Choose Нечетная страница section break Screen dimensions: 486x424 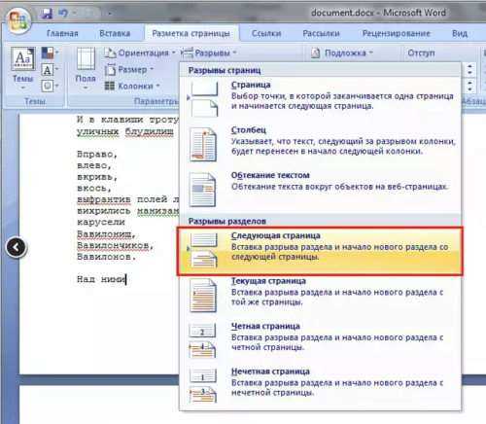(320, 386)
